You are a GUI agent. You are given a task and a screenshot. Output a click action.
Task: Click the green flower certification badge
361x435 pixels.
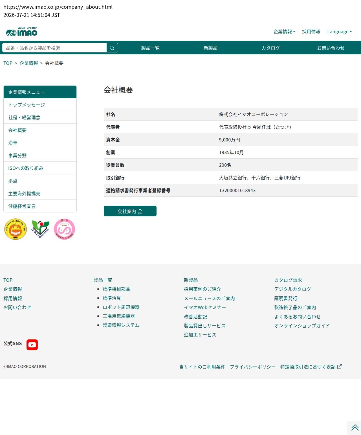[x=40, y=229]
